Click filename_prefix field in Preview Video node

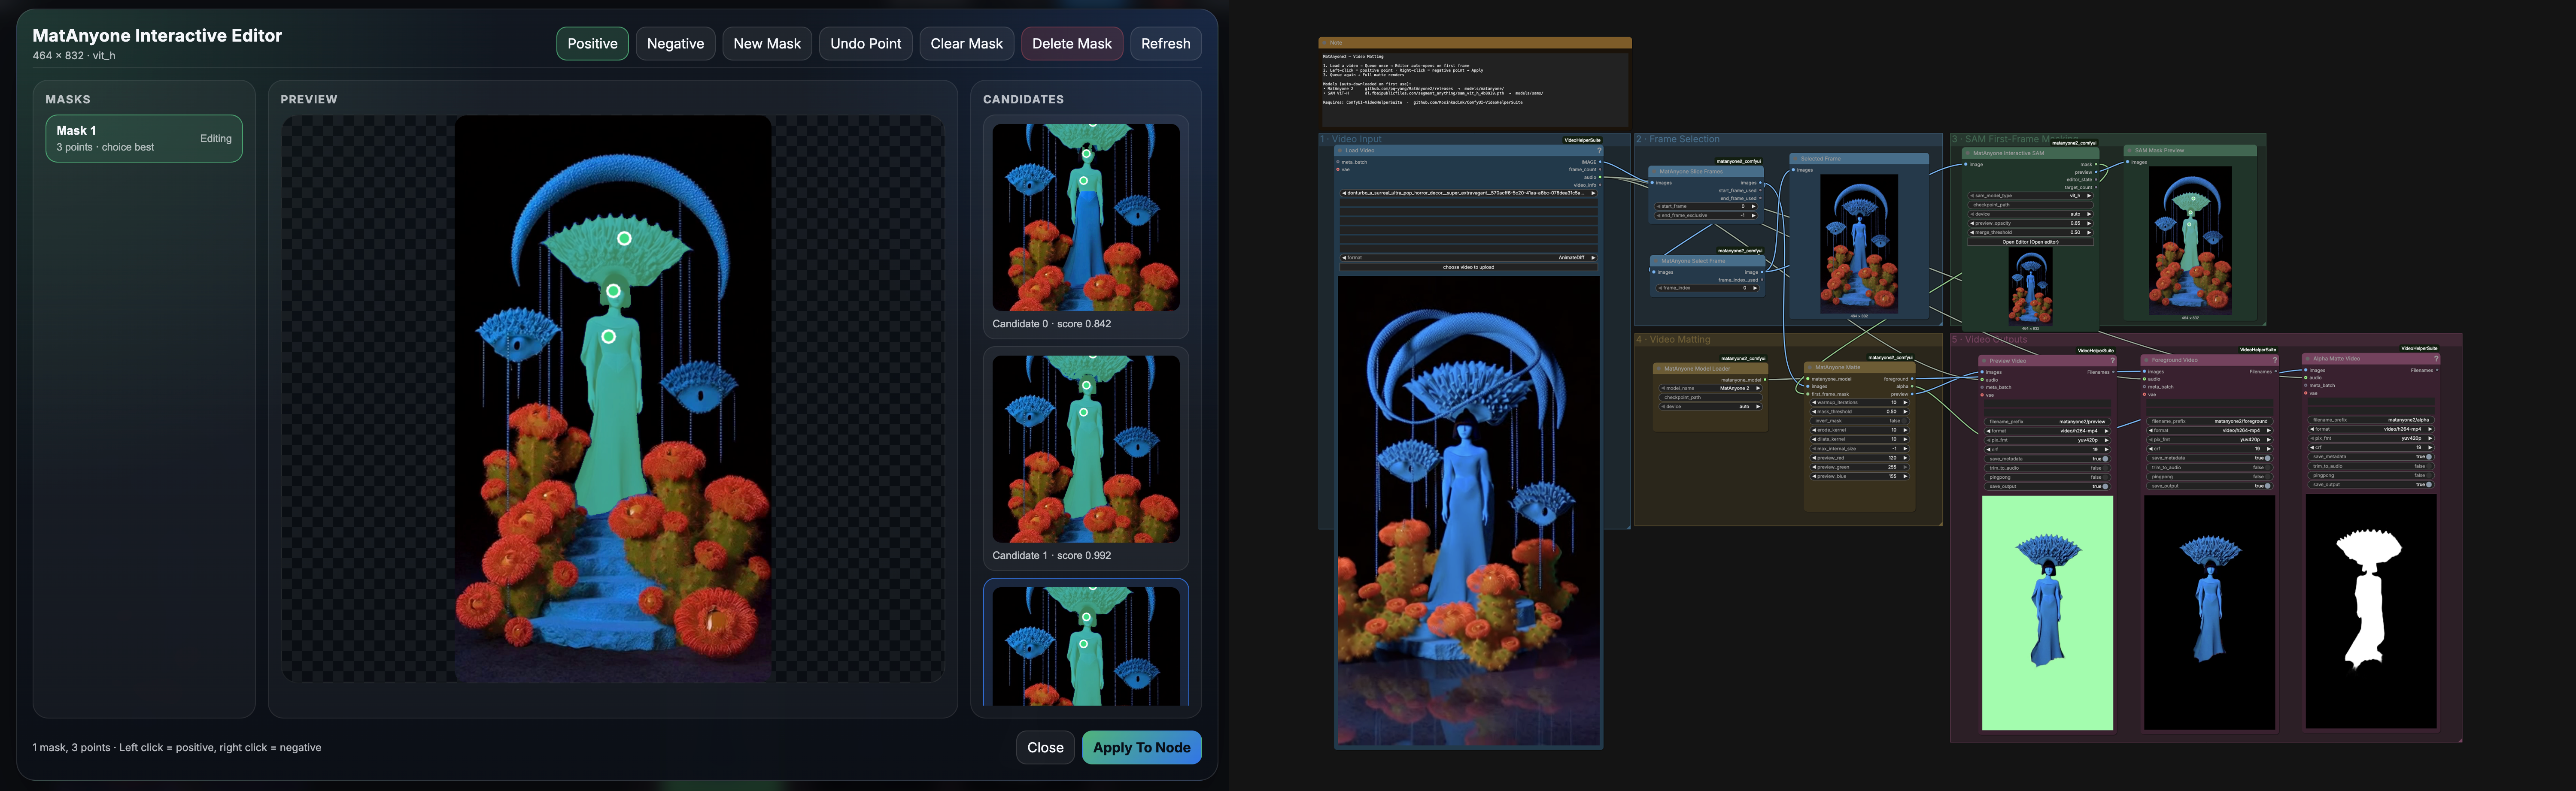pyautogui.click(x=2048, y=422)
